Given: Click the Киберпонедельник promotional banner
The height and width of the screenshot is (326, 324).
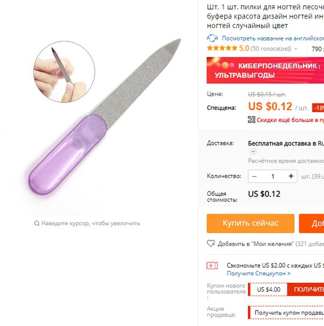Looking at the screenshot, I should [x=265, y=70].
